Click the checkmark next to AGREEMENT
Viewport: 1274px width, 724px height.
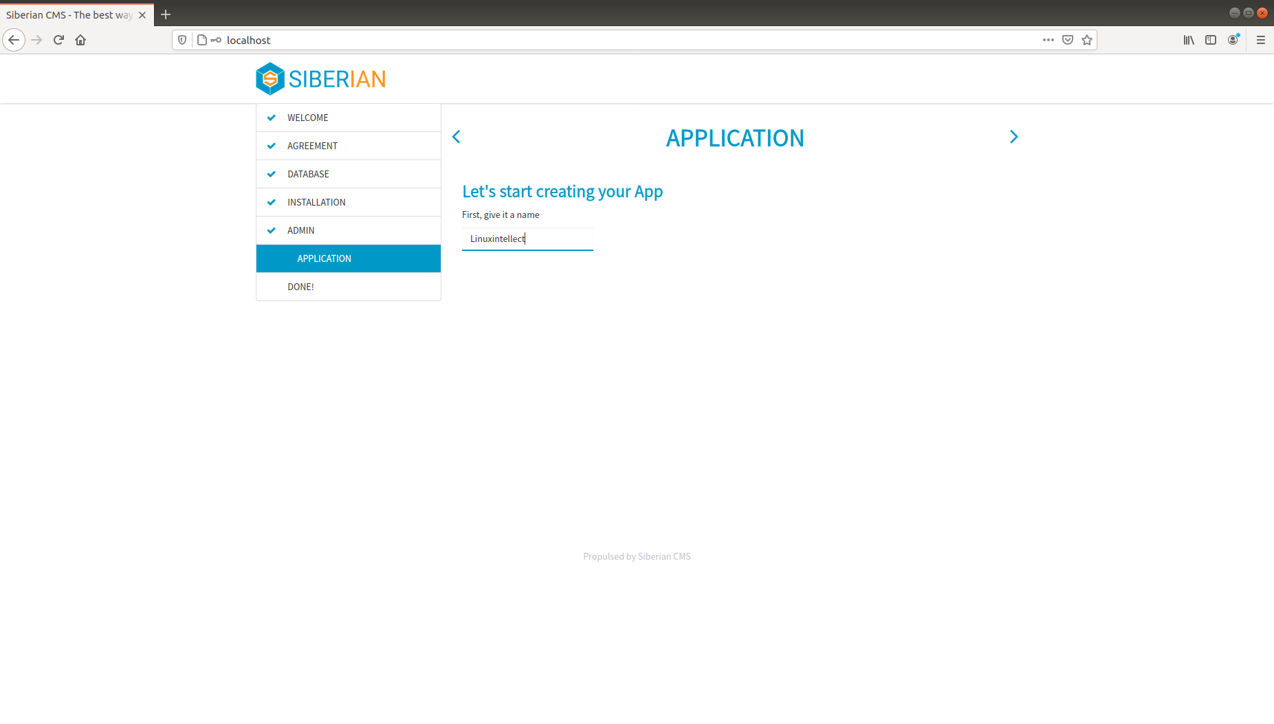click(x=272, y=146)
